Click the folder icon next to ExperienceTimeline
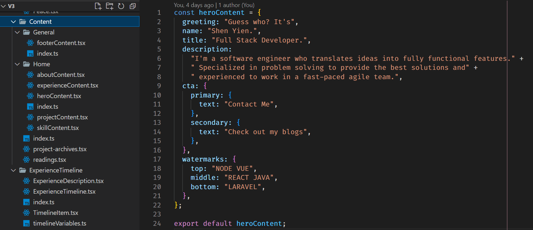 23,170
